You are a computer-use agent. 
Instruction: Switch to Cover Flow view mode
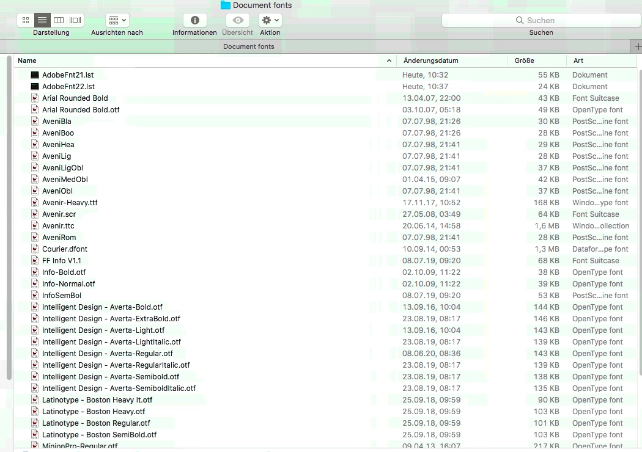[x=75, y=20]
